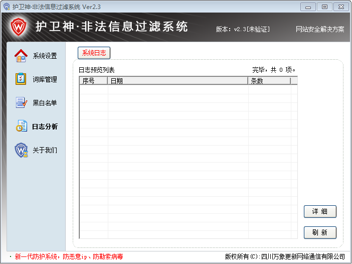This screenshot has width=352, height=264.
Task: Open 词库管理 from the sidebar
Action: tap(45, 79)
